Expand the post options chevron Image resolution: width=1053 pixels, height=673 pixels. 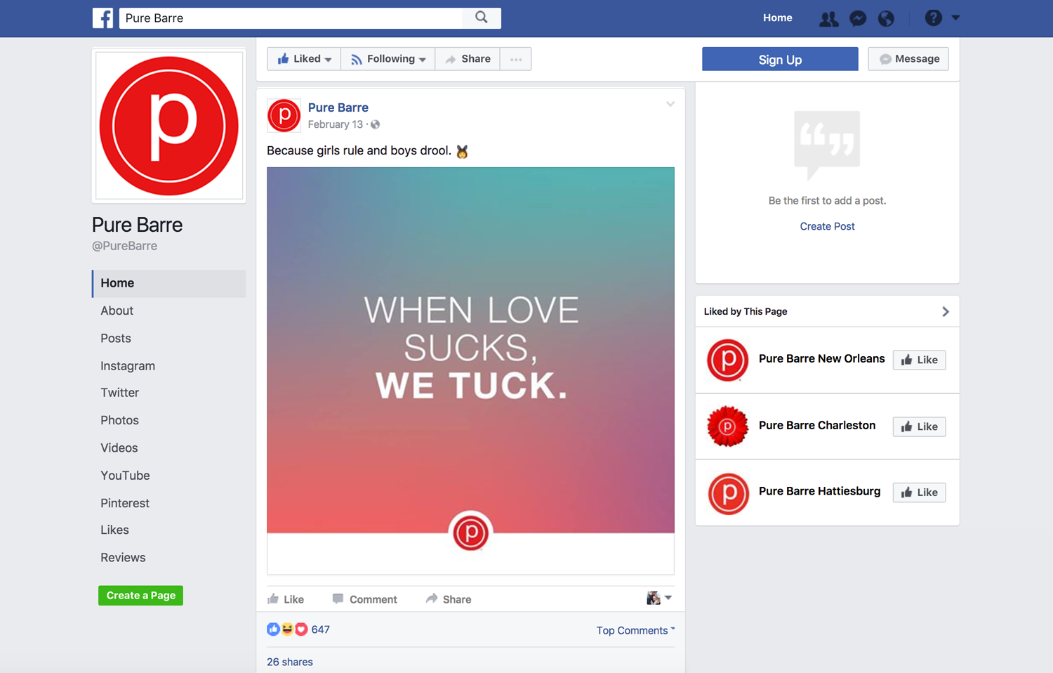tap(670, 104)
